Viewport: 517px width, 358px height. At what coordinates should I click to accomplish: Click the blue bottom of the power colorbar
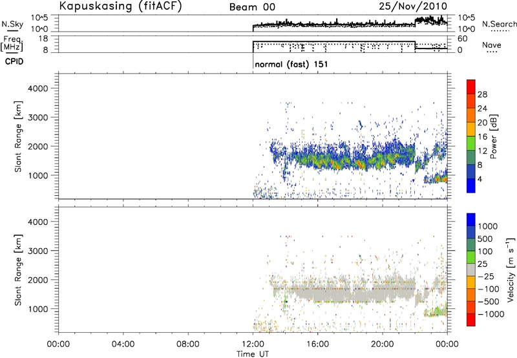(471, 185)
